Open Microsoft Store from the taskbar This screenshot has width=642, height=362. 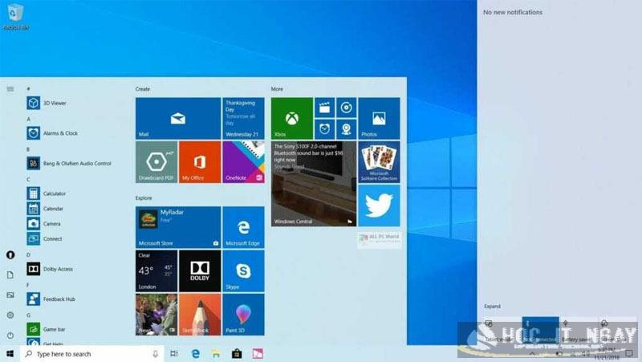tap(237, 354)
